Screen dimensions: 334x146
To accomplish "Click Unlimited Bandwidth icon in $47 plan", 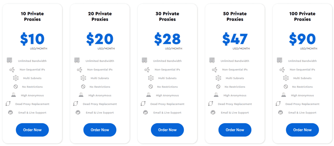I will click(x=212, y=60).
